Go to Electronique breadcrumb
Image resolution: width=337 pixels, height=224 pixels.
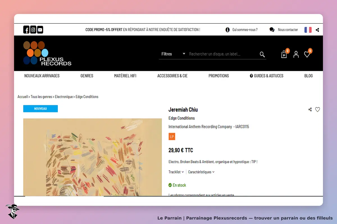click(64, 97)
